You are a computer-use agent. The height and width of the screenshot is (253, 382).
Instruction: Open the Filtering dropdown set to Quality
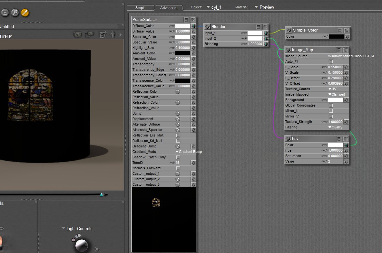click(x=335, y=127)
